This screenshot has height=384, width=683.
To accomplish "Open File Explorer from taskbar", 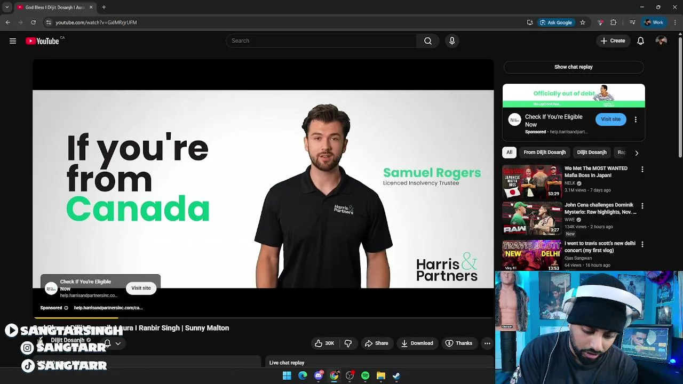I will pyautogui.click(x=380, y=375).
